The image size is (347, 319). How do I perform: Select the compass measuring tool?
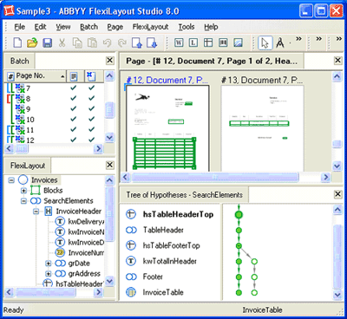tap(280, 42)
